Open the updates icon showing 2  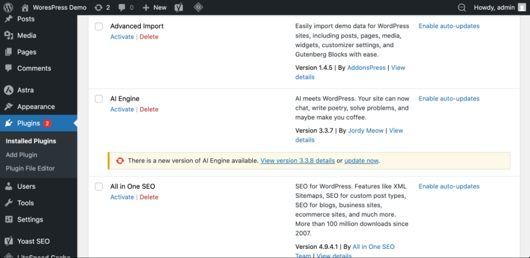[98, 8]
